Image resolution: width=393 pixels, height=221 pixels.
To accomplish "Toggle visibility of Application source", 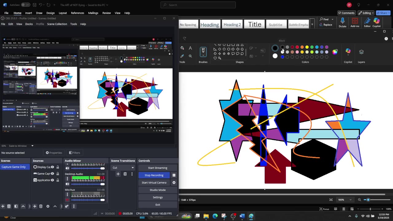I will [53, 180].
